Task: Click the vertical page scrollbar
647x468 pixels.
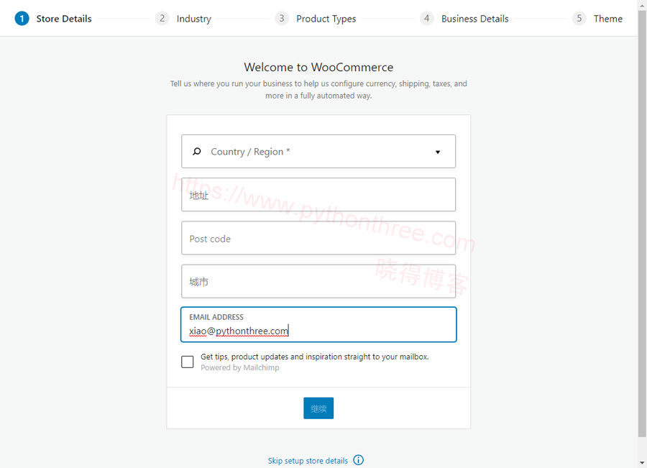Action: (x=642, y=223)
